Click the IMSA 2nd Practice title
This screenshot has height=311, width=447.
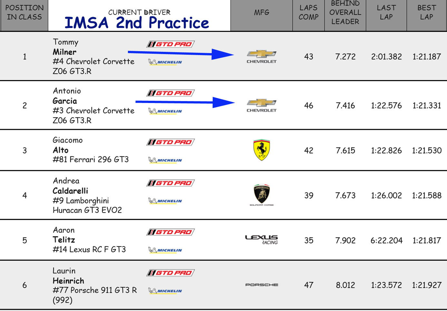tap(137, 23)
